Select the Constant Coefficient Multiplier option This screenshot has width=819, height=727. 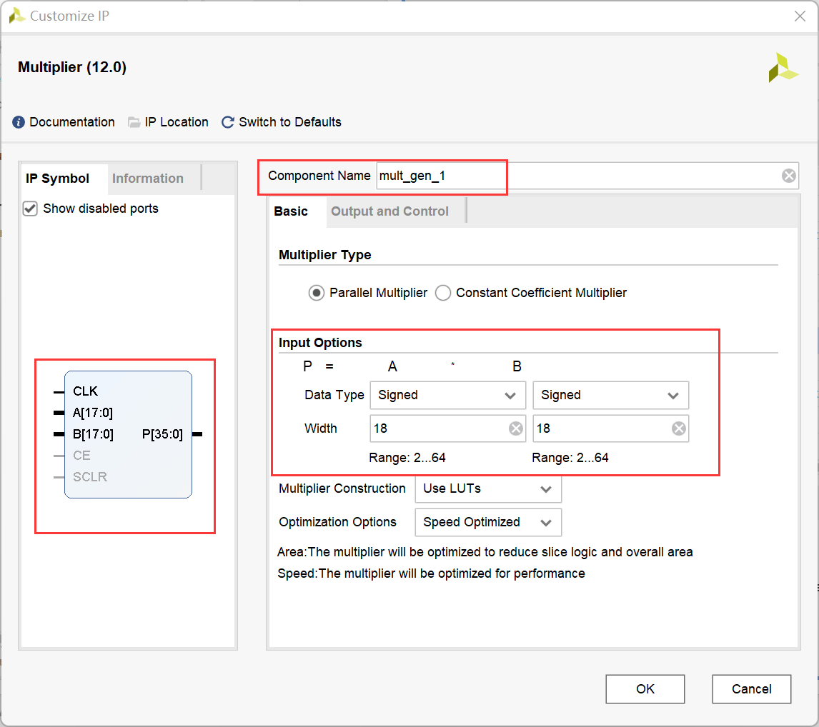click(x=443, y=293)
